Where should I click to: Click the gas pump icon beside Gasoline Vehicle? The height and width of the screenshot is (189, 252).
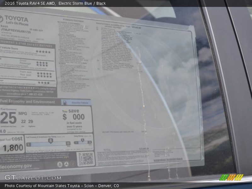click(x=65, y=103)
